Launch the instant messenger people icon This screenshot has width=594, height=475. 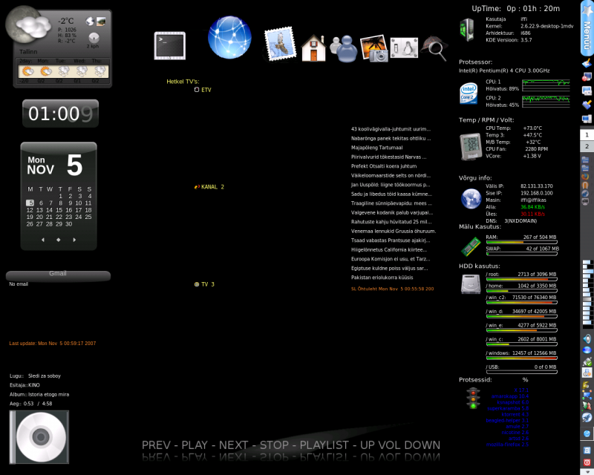(344, 48)
